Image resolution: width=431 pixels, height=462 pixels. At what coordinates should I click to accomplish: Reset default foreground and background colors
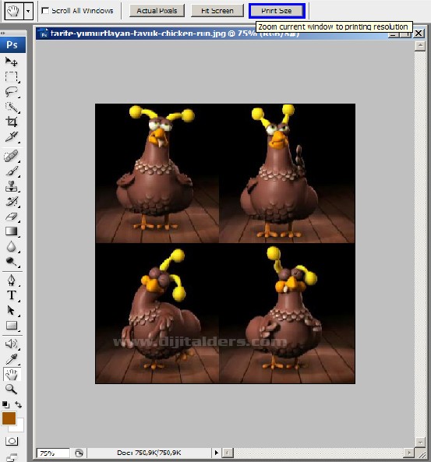[x=5, y=404]
